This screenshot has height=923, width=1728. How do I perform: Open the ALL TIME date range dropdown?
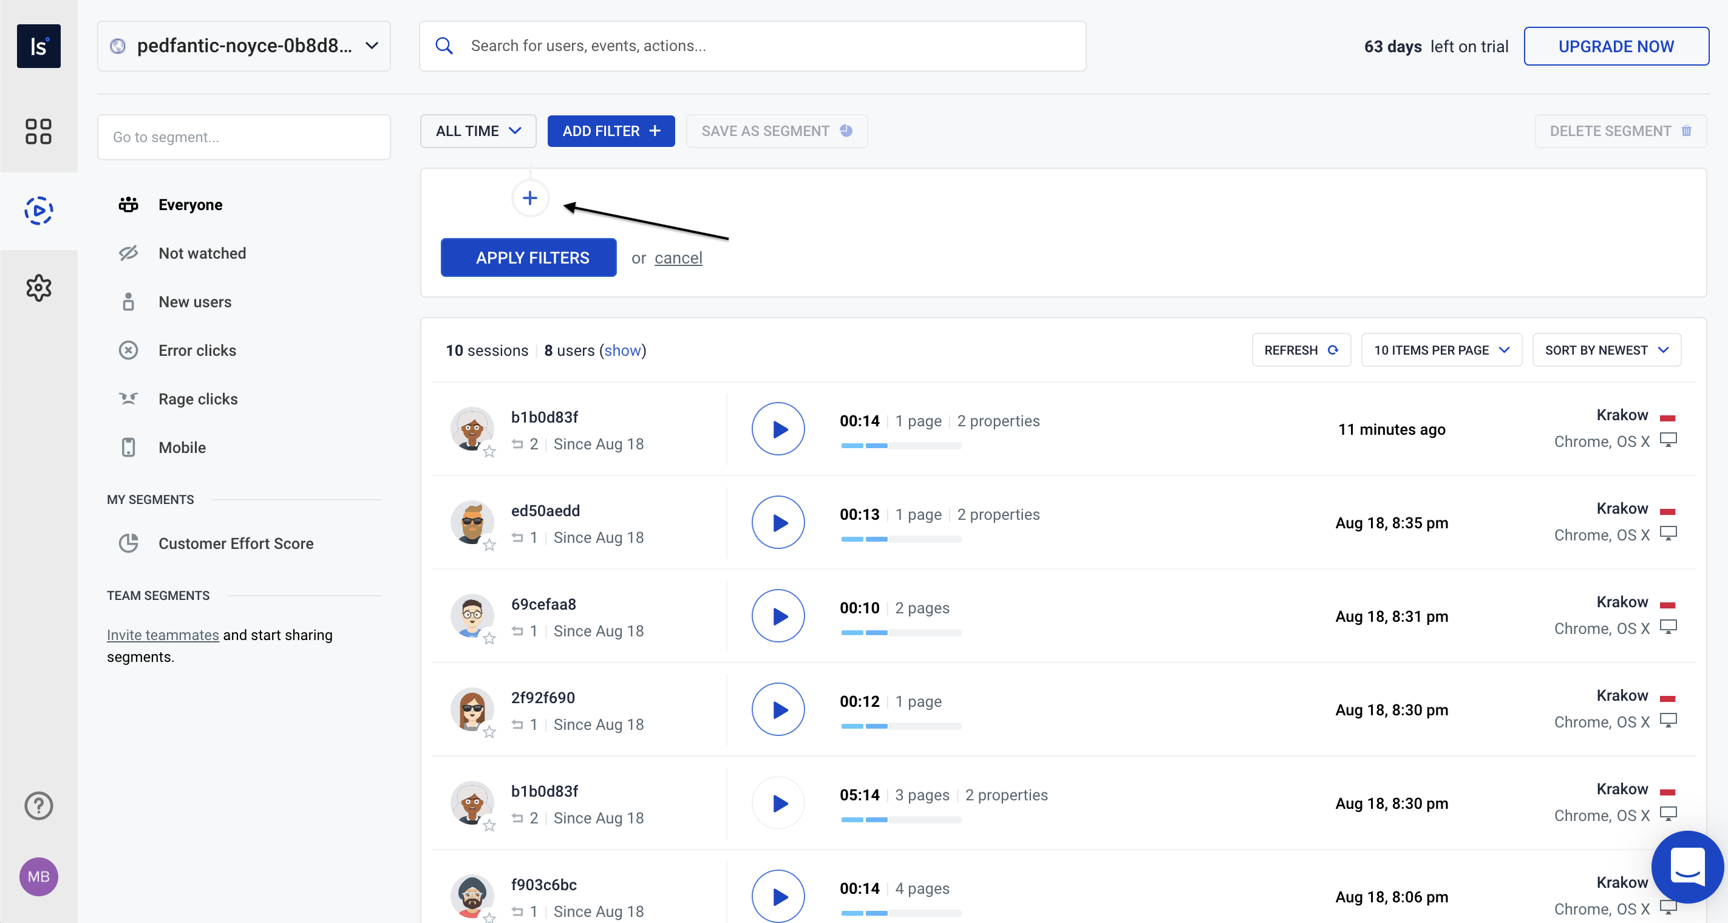coord(478,131)
